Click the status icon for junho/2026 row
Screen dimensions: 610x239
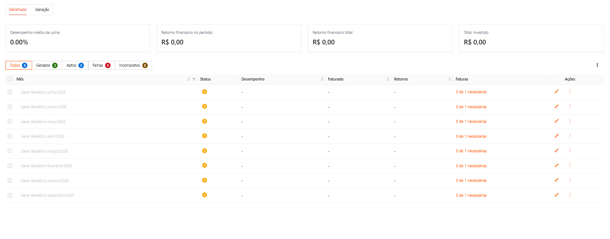point(205,106)
